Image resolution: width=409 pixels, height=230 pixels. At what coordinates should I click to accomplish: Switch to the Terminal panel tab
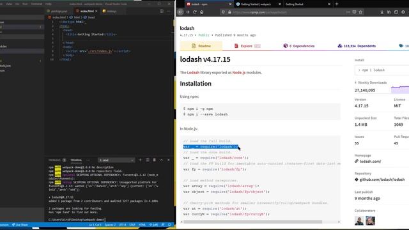pyautogui.click(x=76, y=160)
